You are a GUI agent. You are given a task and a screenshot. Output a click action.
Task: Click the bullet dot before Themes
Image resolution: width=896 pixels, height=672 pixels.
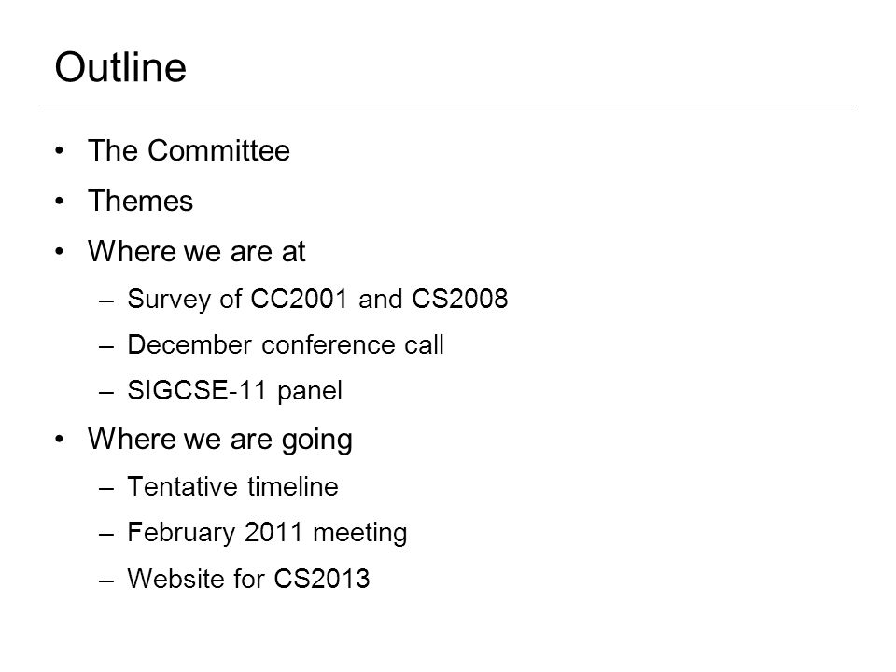[x=60, y=202]
